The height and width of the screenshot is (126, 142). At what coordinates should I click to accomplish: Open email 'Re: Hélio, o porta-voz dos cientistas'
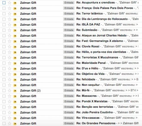click(x=101, y=52)
